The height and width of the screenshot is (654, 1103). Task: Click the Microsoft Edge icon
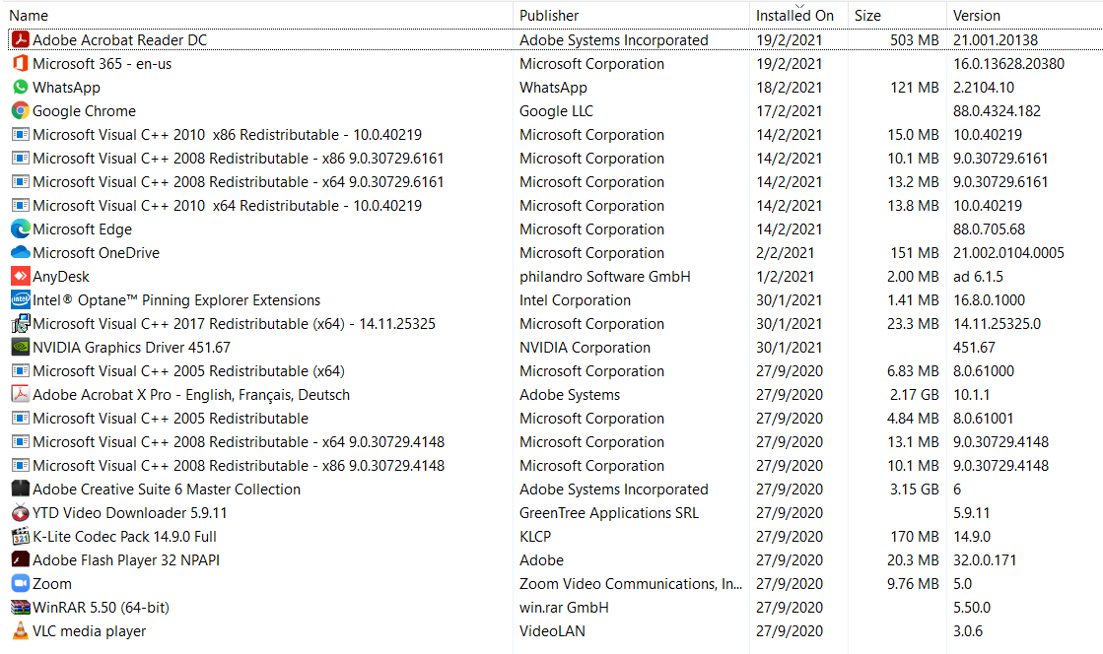[21, 229]
